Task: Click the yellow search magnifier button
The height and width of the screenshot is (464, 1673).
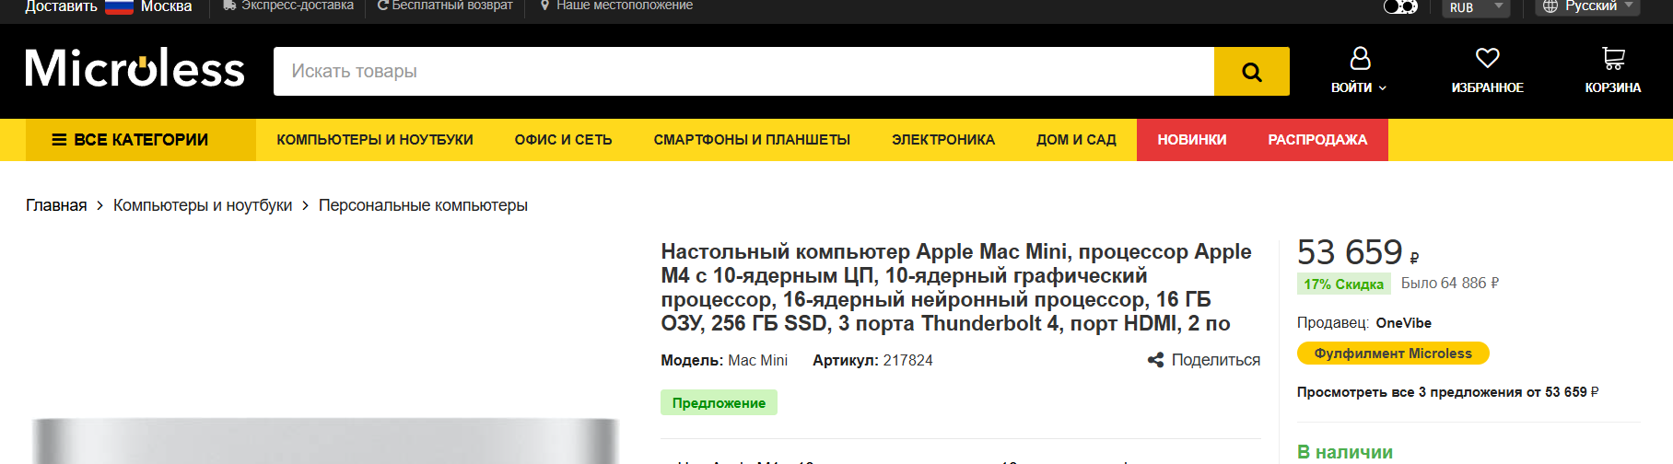Action: (x=1251, y=71)
